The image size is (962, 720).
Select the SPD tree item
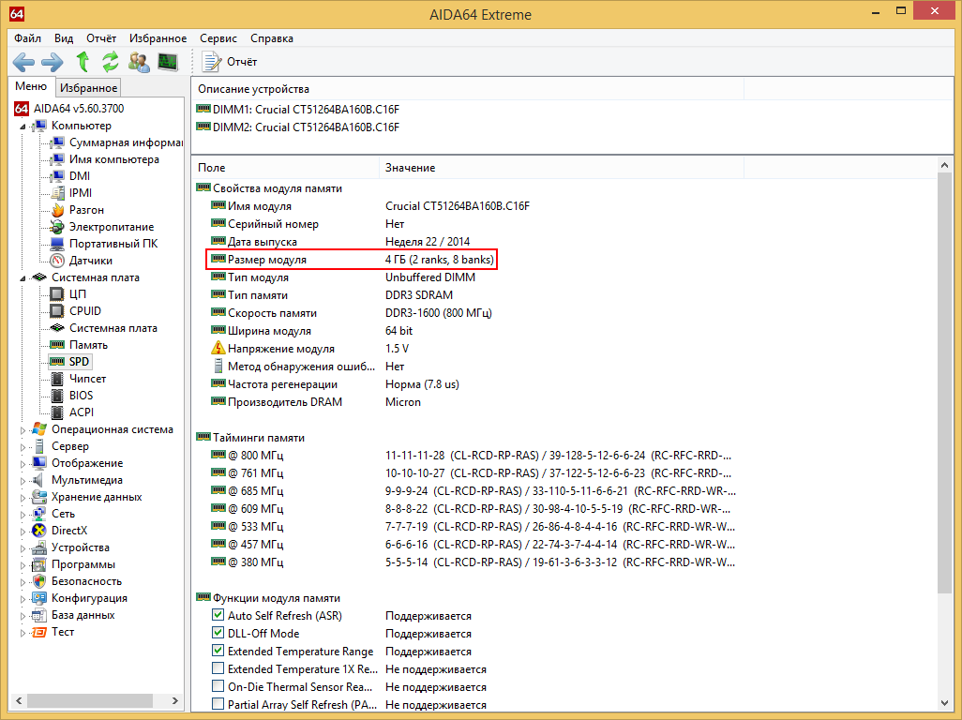click(79, 362)
